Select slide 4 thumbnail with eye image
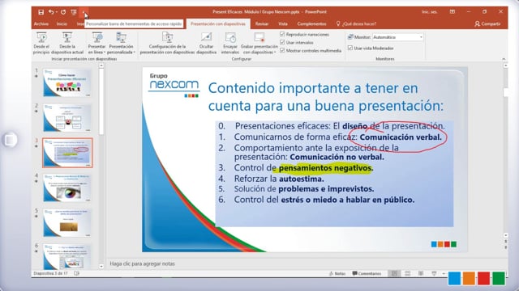Screen dimensions: 519x291 [67, 188]
